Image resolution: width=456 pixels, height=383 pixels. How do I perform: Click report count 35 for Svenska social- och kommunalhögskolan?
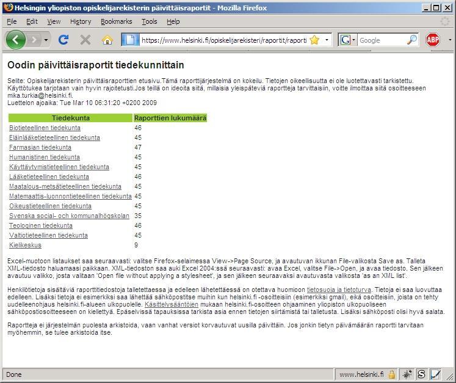pos(138,216)
